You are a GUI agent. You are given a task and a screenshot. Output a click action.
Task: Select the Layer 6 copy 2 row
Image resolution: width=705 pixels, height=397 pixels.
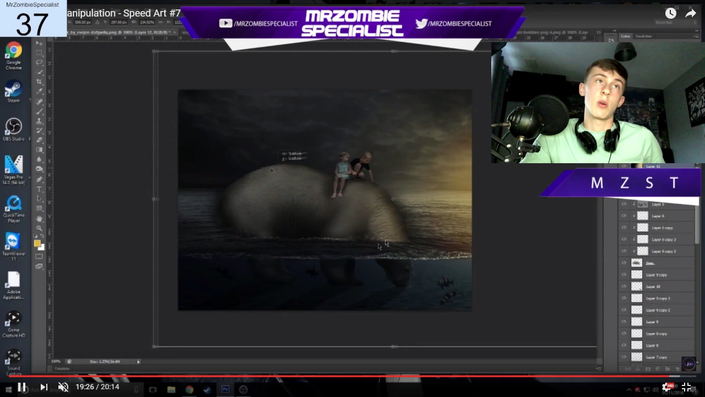click(657, 251)
